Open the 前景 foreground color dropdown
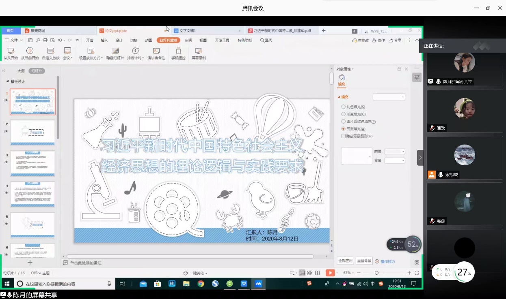 [395, 152]
